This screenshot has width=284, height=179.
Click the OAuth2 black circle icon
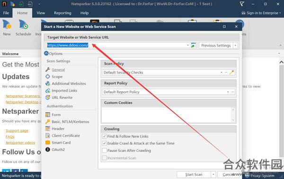coord(48,150)
